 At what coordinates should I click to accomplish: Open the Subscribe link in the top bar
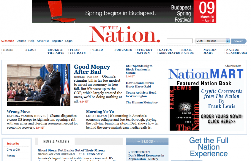pos(8,41)
